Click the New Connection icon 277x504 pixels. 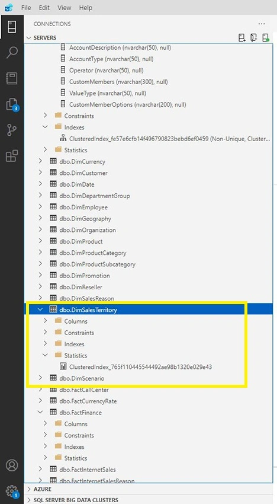click(x=242, y=37)
